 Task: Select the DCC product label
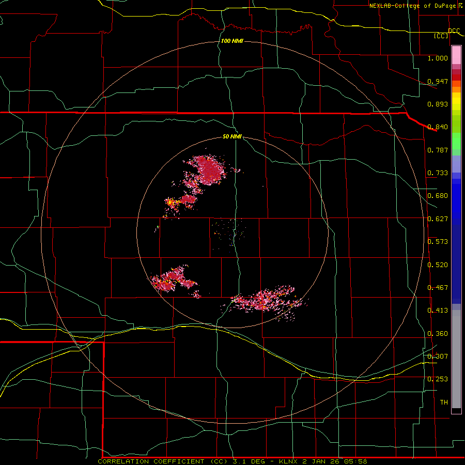pos(454,30)
